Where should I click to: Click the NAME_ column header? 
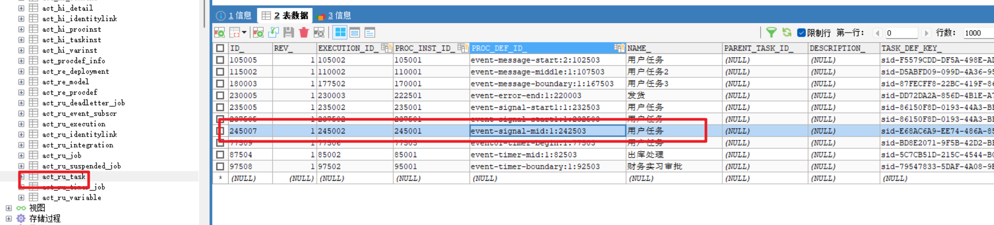click(x=674, y=48)
